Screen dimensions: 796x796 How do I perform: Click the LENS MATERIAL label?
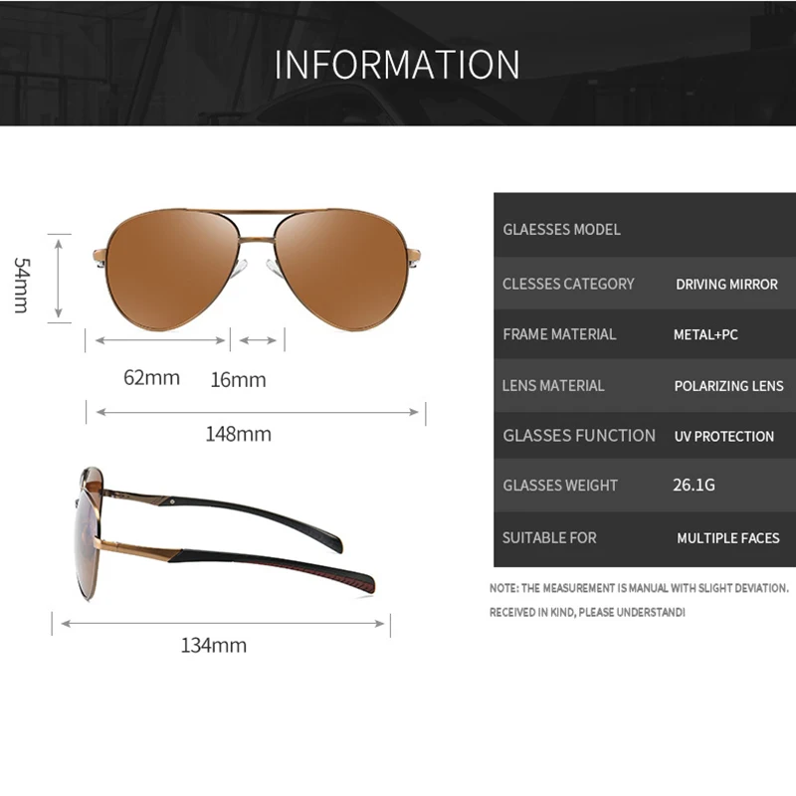pos(553,386)
